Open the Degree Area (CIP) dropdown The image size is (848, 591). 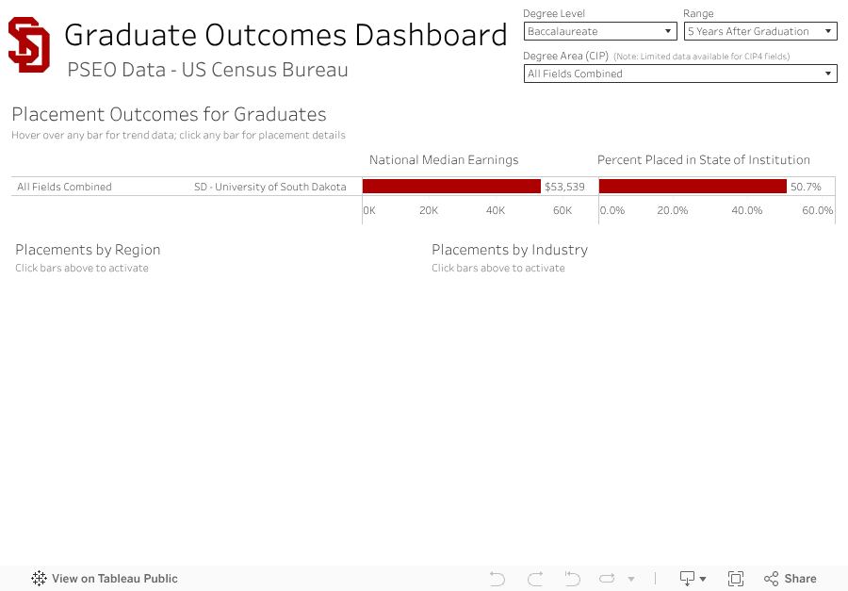pos(679,74)
